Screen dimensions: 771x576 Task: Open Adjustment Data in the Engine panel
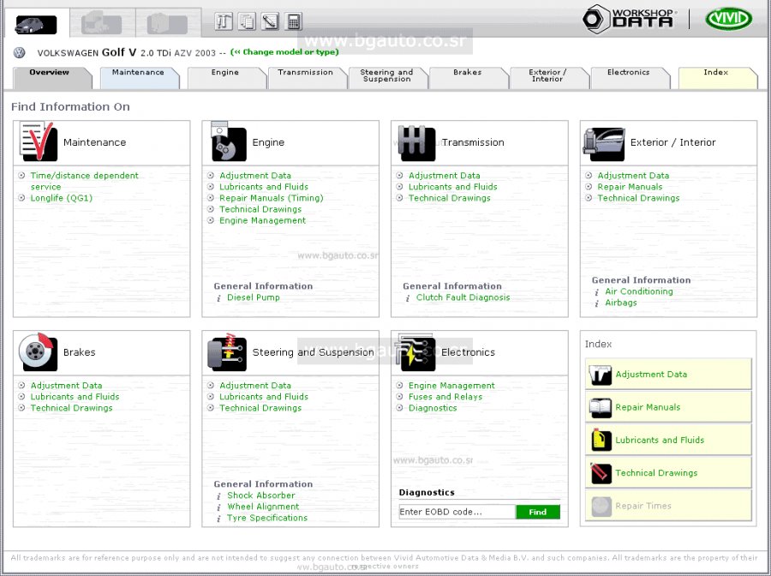click(x=255, y=176)
